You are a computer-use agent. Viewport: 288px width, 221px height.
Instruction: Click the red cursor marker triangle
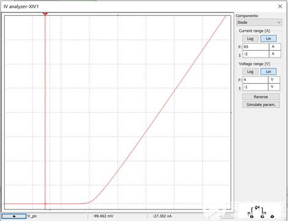(45, 13)
